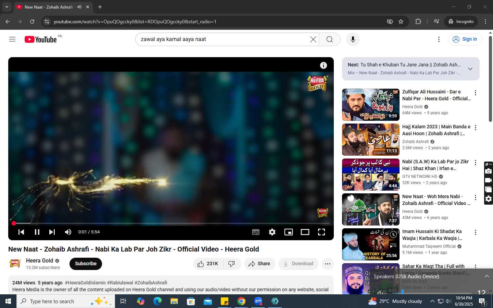
Task: Seek on the video progress bar
Action: click(171, 223)
